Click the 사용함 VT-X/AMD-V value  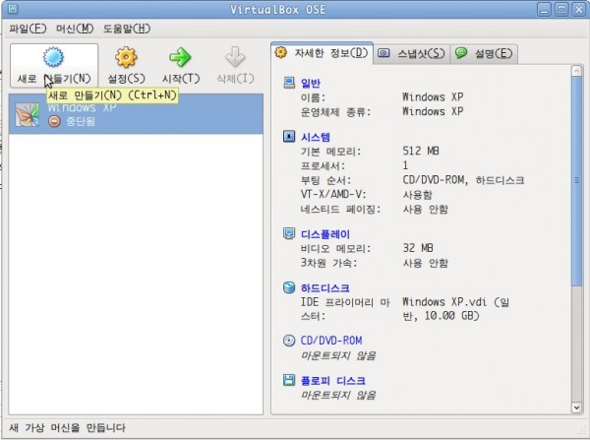417,195
